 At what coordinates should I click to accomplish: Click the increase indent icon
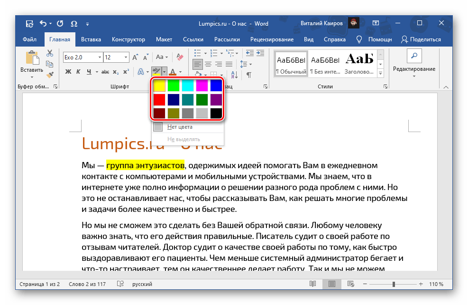260,53
